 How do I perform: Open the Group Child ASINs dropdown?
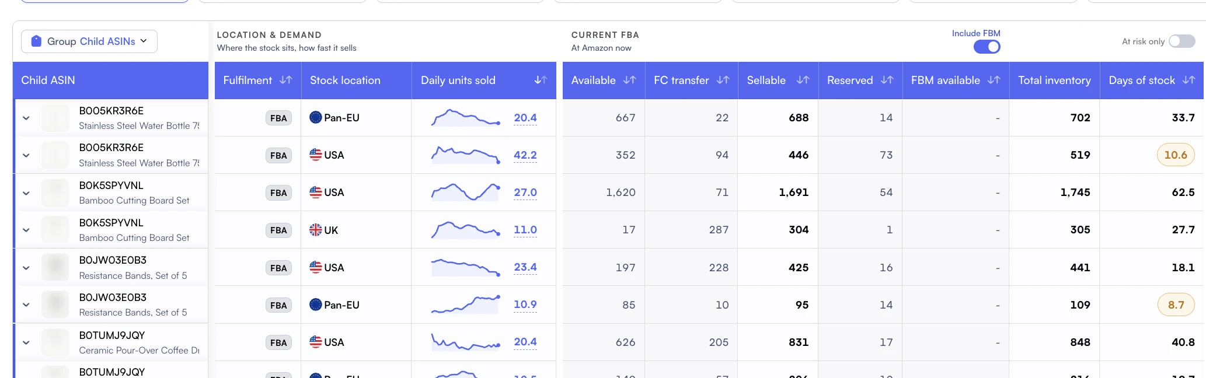point(89,41)
